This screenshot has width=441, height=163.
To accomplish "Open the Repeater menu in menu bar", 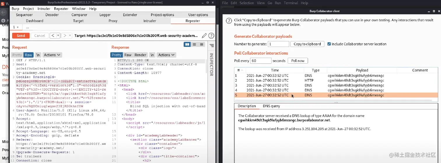I will pyautogui.click(x=61, y=9).
